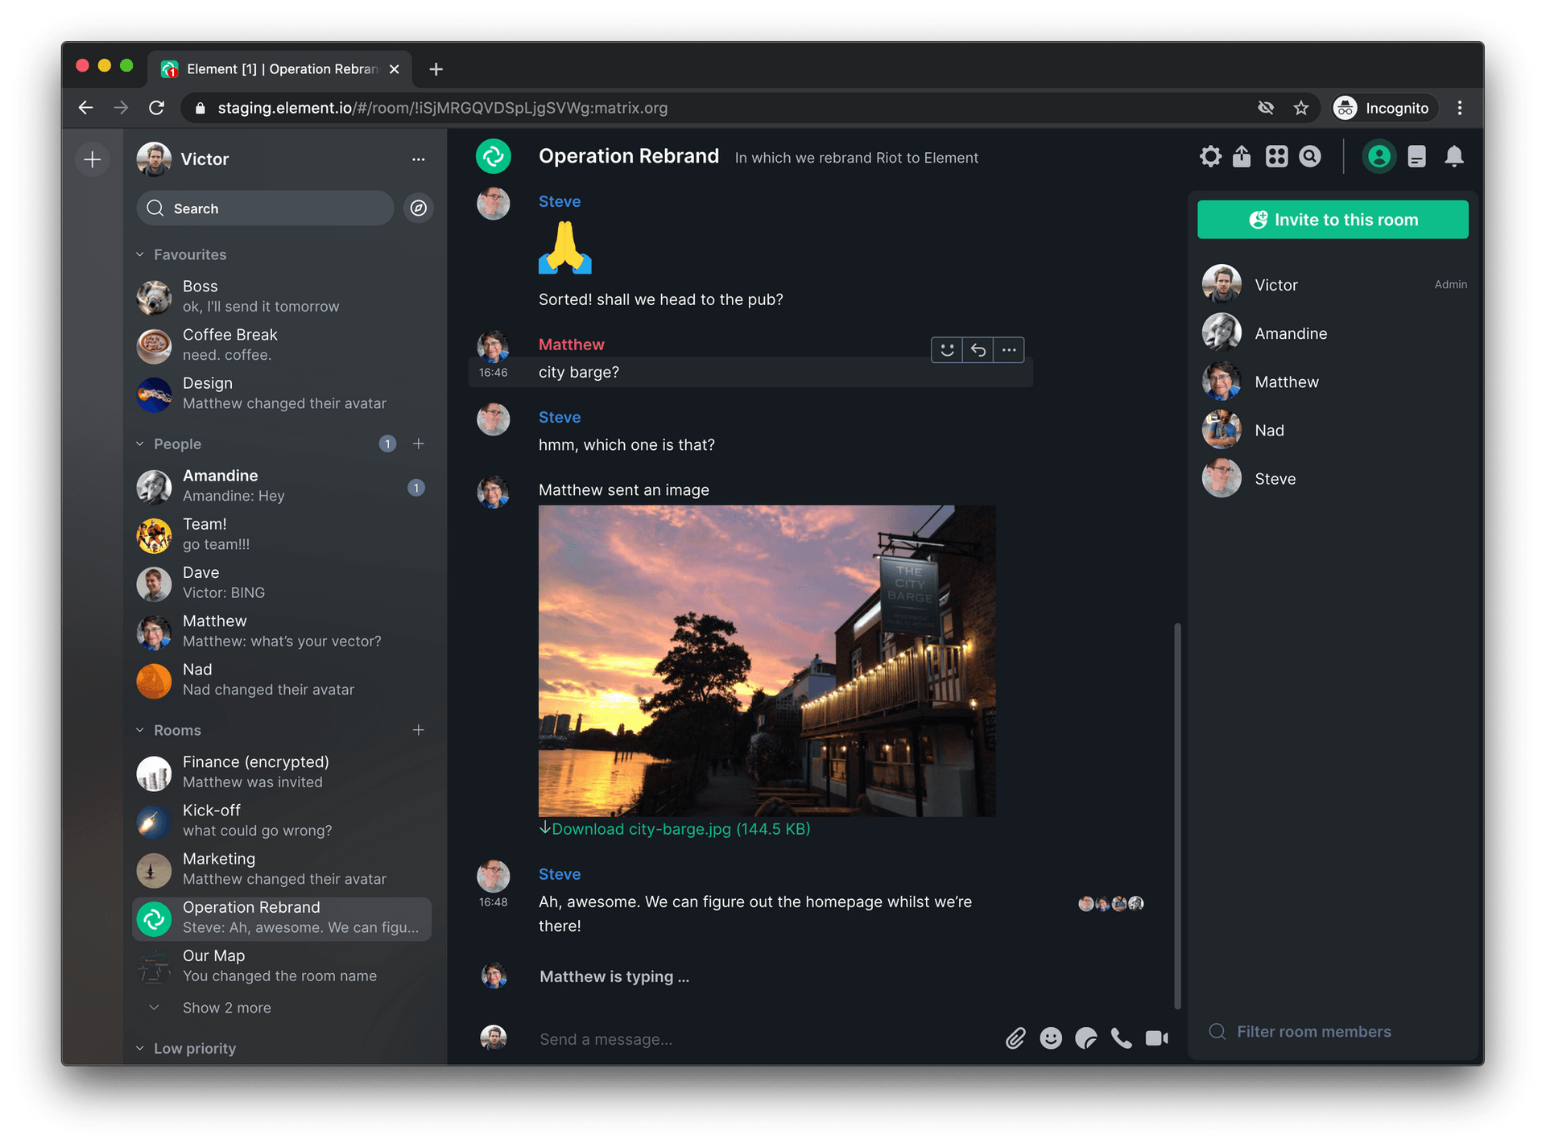Collapse the People section
The image size is (1546, 1147).
pyautogui.click(x=140, y=444)
